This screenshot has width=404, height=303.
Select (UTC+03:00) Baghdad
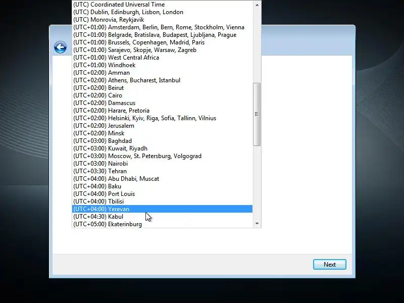[x=162, y=141]
